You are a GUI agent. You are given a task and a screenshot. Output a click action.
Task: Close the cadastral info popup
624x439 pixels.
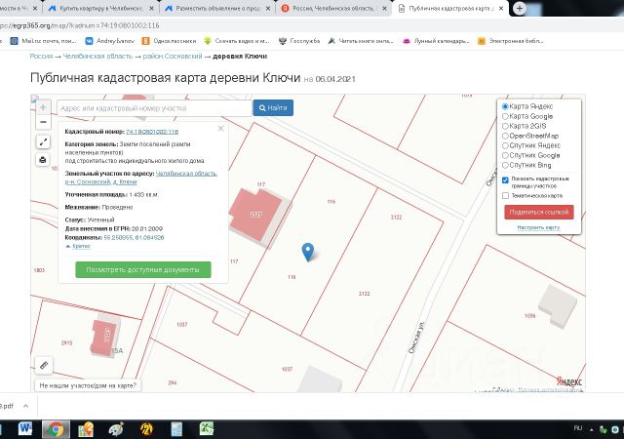pos(221,128)
